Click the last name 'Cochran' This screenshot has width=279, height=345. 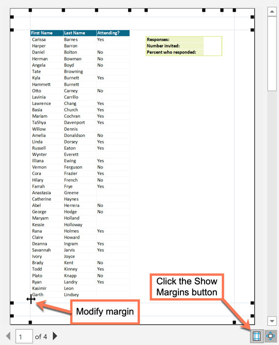(x=72, y=116)
